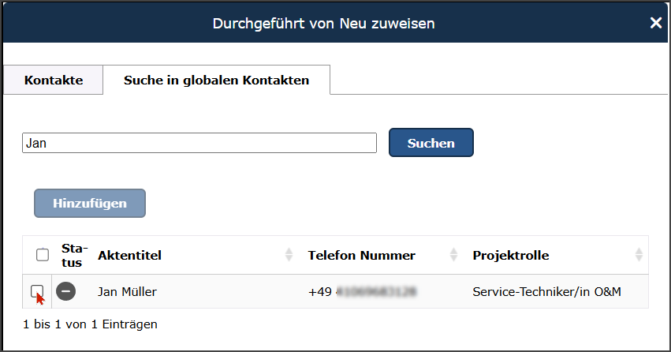Click sort arrows beside Projektrolle
Screen dimensions: 671x352
click(639, 255)
